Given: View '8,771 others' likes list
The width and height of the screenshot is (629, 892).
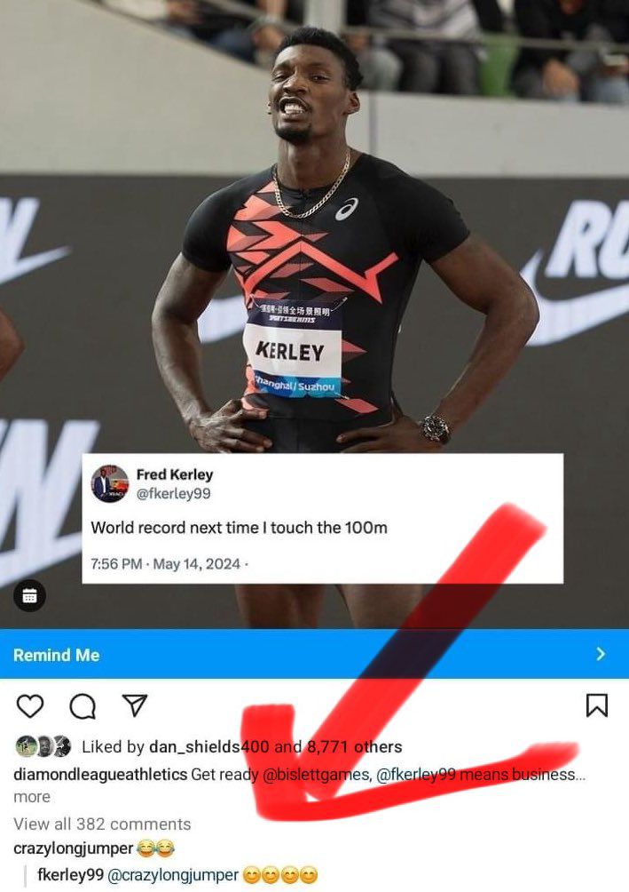Looking at the screenshot, I should tap(354, 746).
